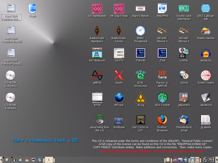
Task: Open the Knoppix penguin menu in panel
Action: pyautogui.click(x=14, y=160)
